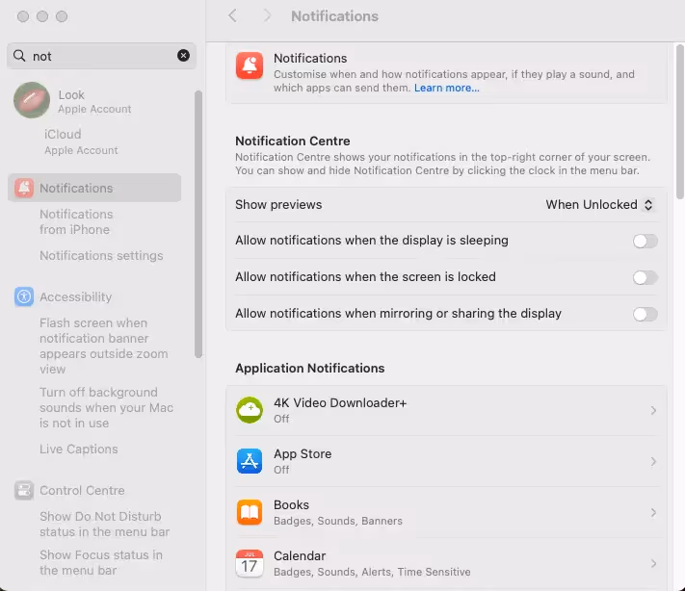
Task: Click the 'Show previews' label
Action: [278, 205]
